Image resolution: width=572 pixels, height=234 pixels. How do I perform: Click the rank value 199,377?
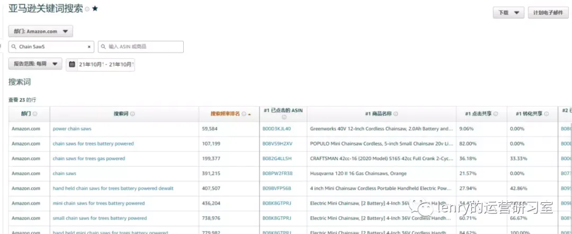[211, 158]
